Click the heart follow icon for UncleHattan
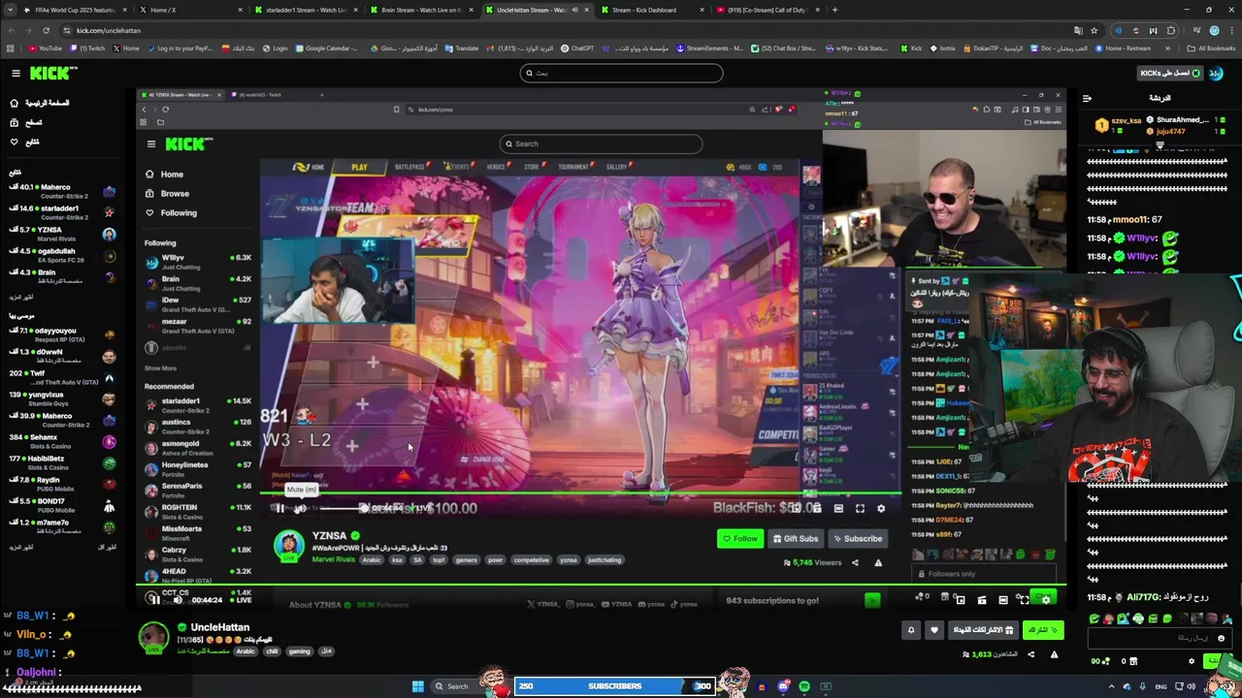The width and height of the screenshot is (1242, 698). 934,630
